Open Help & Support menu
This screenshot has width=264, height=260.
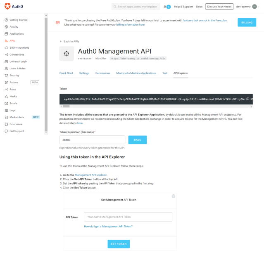pyautogui.click(x=183, y=7)
